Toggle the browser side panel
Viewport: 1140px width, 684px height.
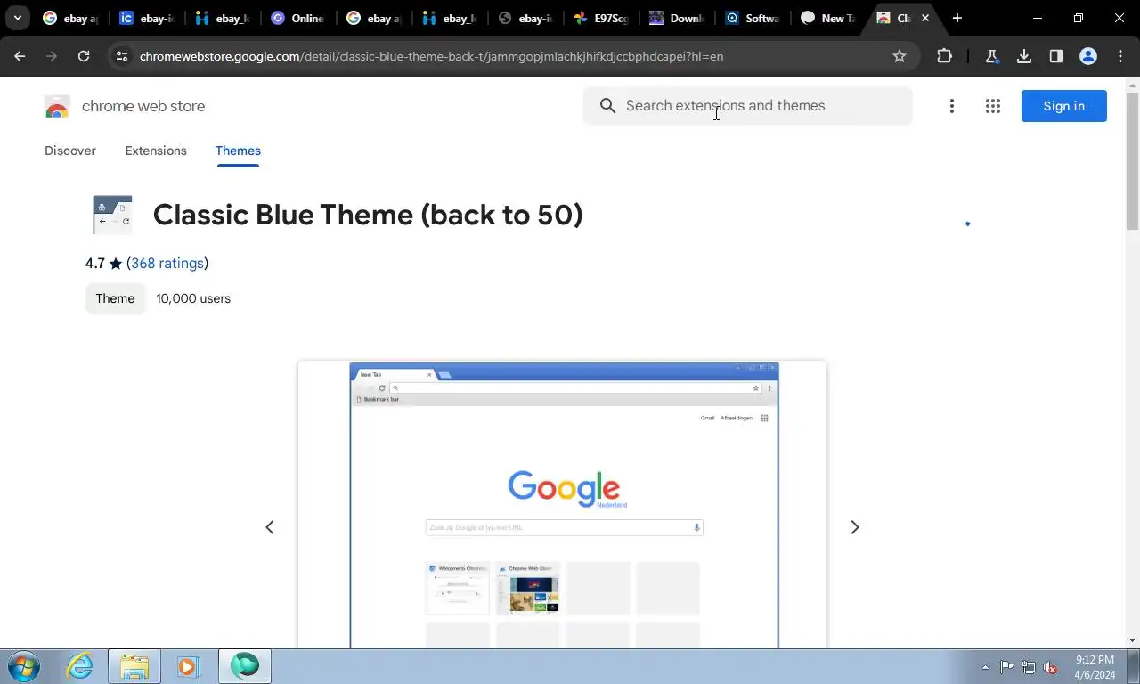1056,56
